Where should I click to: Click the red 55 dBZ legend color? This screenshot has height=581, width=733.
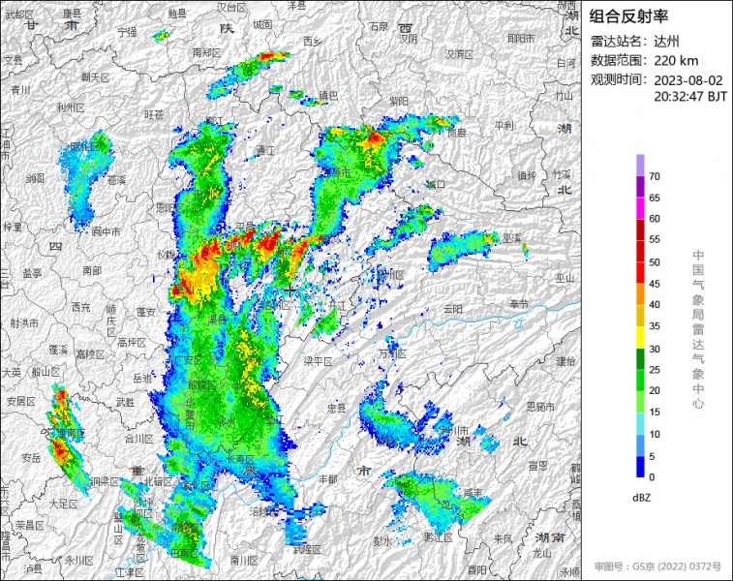click(x=641, y=230)
